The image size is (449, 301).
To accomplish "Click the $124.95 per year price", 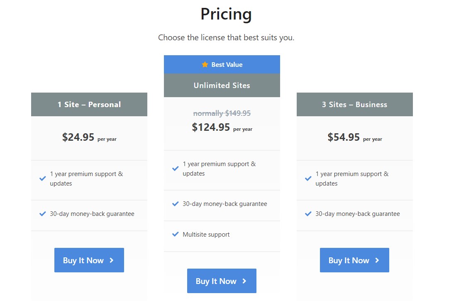I will (x=222, y=127).
